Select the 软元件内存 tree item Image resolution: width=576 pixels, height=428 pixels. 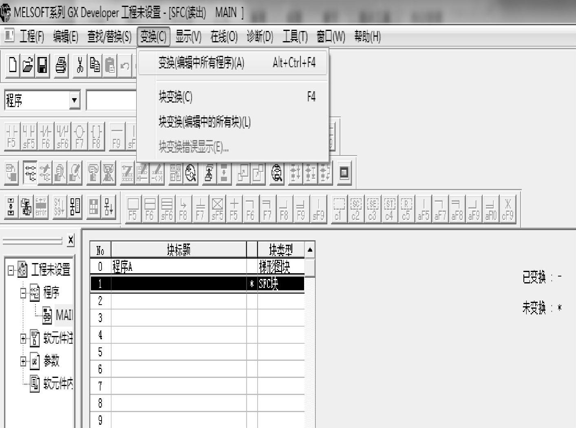51,383
